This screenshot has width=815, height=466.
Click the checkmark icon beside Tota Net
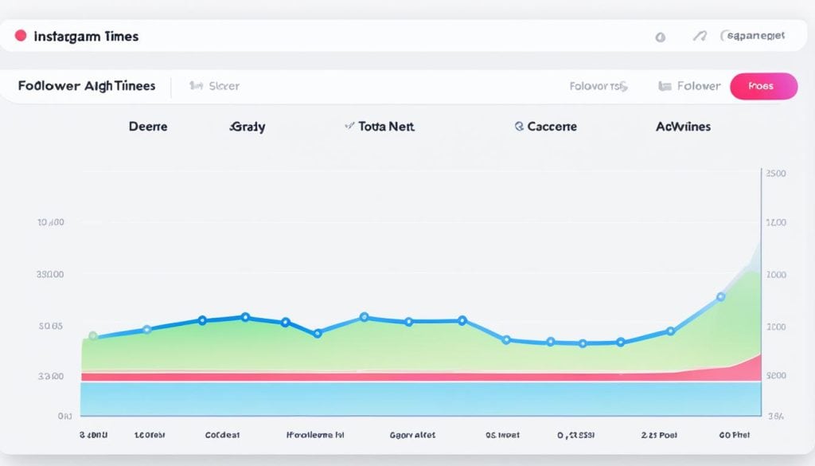[348, 126]
